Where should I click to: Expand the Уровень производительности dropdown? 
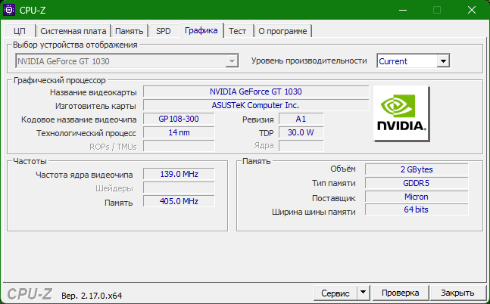pos(443,61)
